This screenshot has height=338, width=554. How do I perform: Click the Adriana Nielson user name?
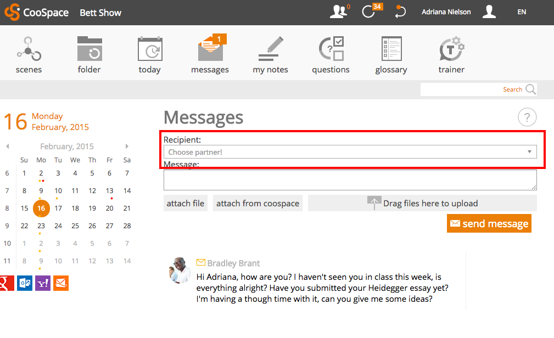(446, 12)
